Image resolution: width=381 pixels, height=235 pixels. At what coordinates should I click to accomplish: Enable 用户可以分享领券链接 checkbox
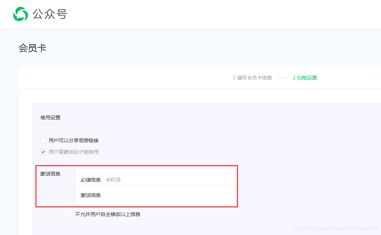pos(43,140)
